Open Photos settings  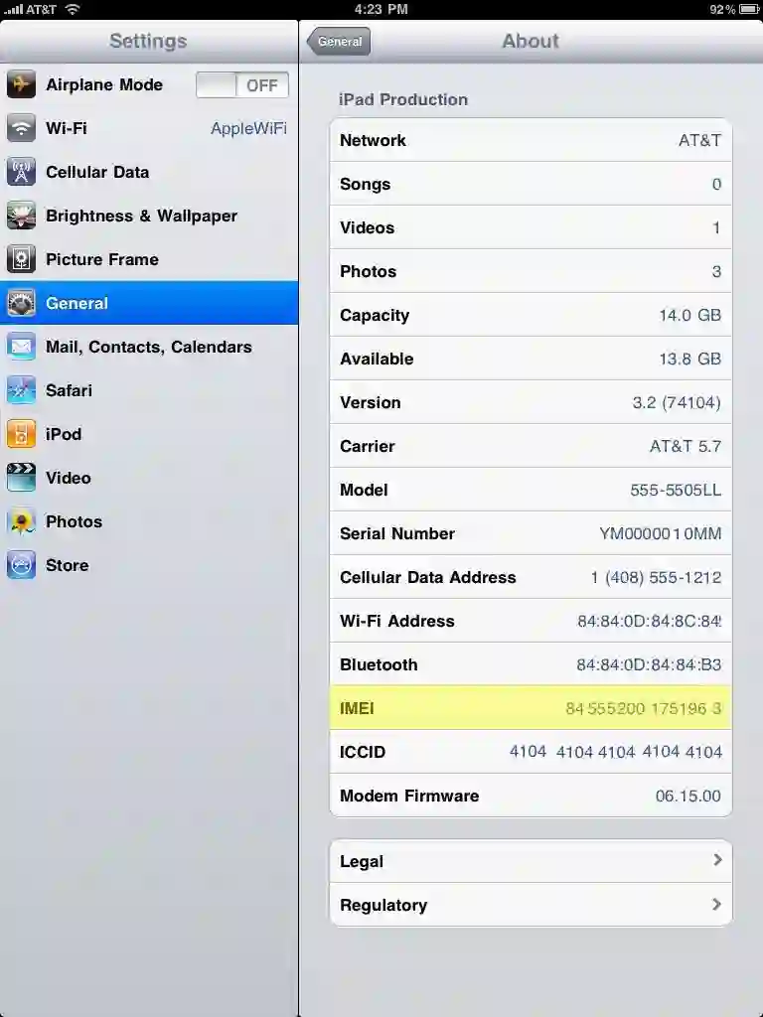(149, 521)
